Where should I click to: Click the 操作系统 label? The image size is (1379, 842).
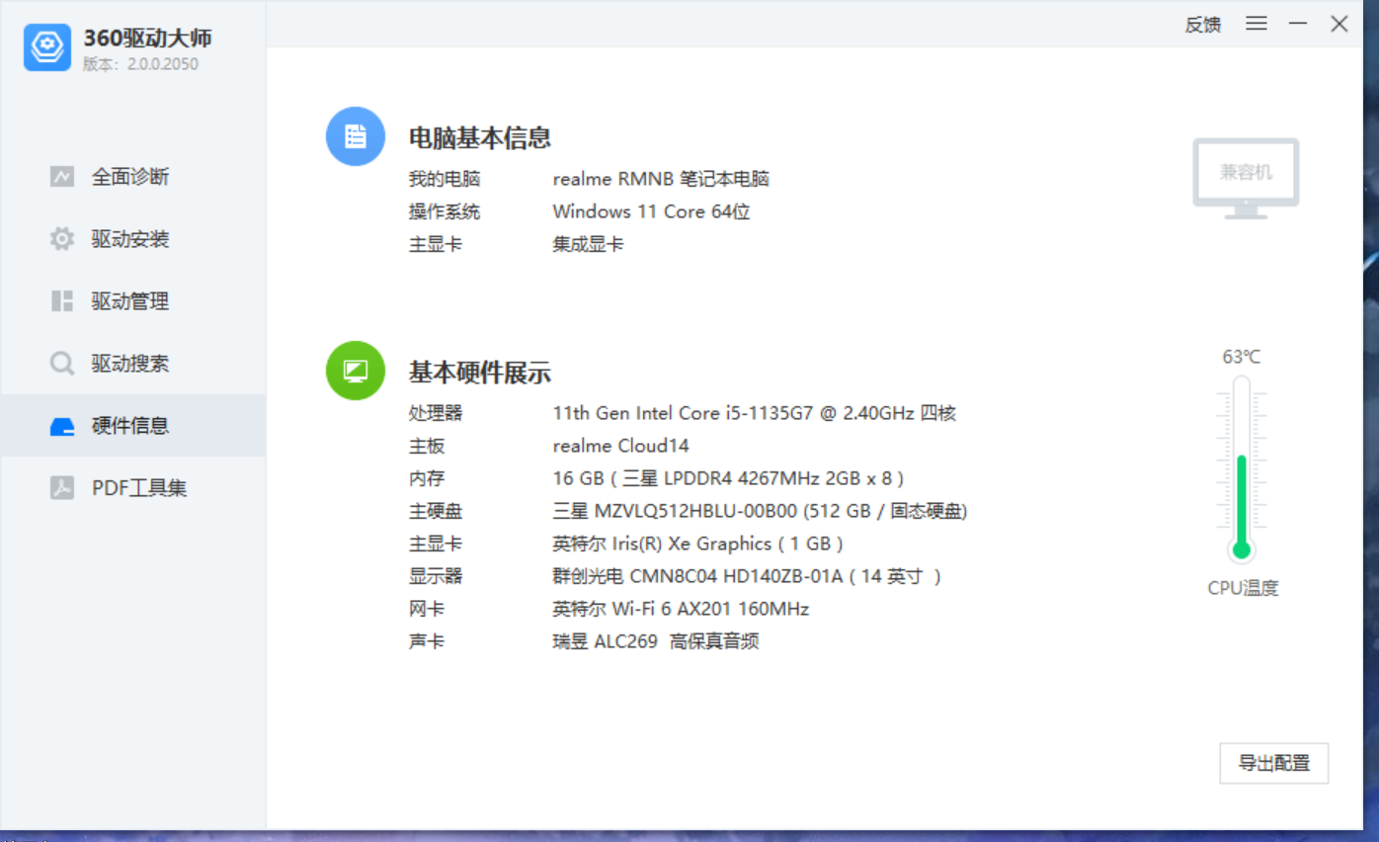pos(445,211)
